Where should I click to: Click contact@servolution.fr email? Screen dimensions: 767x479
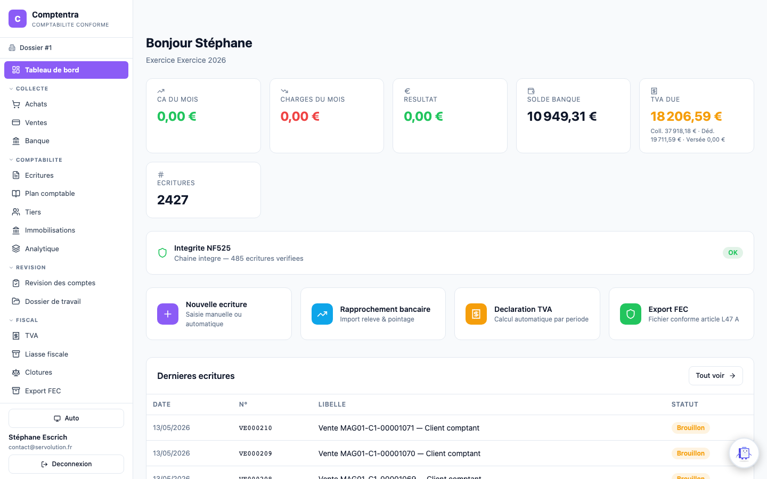40,448
